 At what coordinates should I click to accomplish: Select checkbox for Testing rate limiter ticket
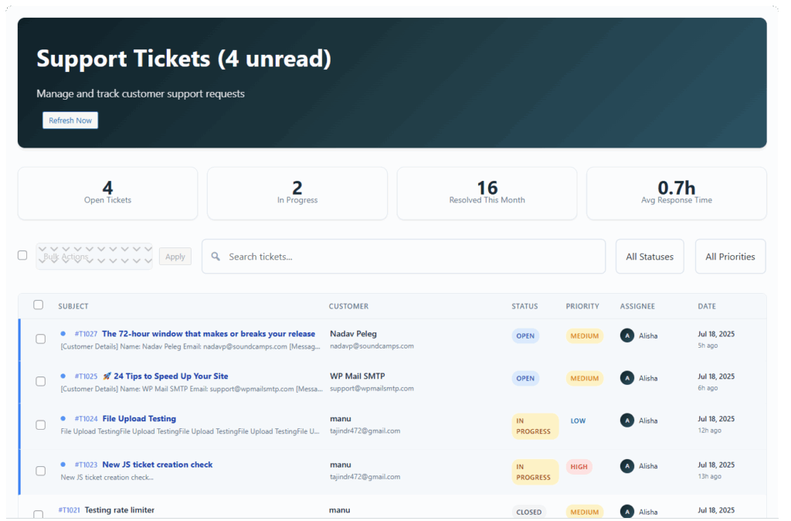pyautogui.click(x=39, y=515)
